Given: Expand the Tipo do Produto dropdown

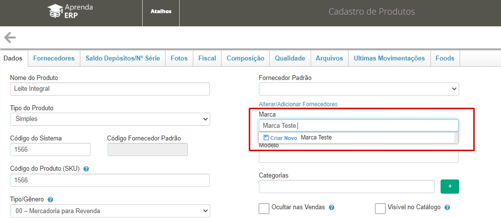Looking at the screenshot, I should pyautogui.click(x=110, y=119).
